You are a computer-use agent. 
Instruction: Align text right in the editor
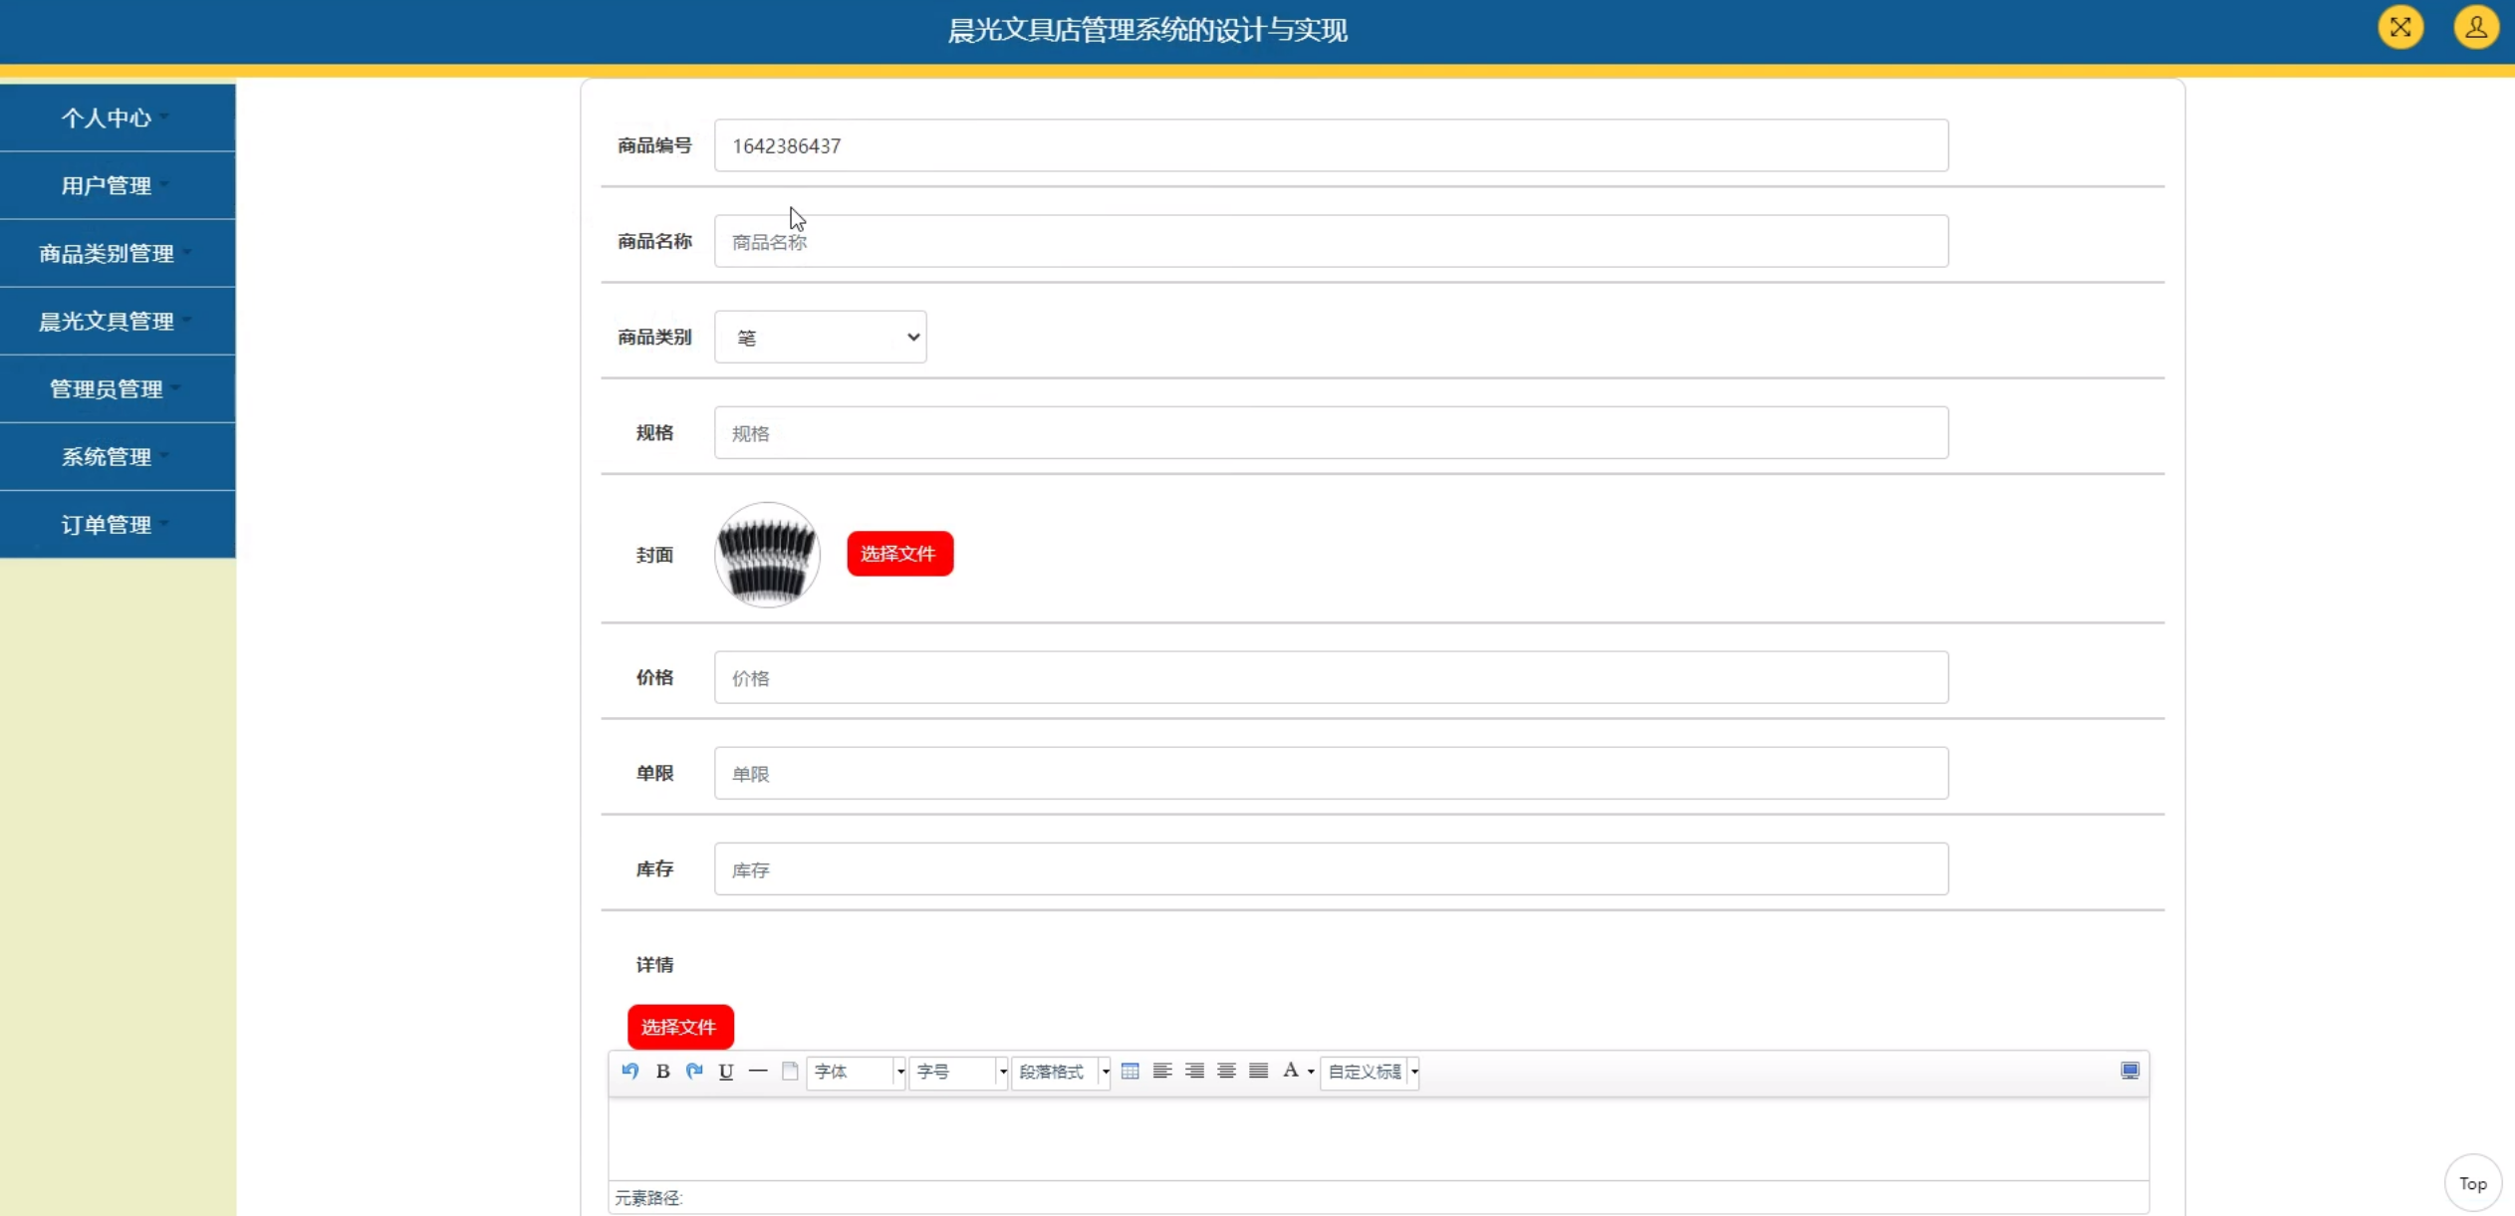(x=1194, y=1071)
